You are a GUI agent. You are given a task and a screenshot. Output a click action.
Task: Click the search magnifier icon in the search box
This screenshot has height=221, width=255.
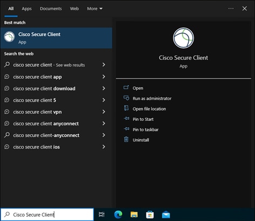coord(7,215)
